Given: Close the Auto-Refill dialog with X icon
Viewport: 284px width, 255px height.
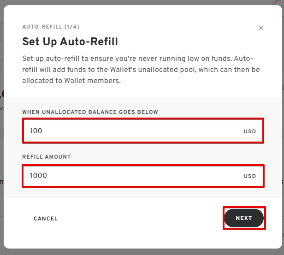Looking at the screenshot, I should point(261,28).
